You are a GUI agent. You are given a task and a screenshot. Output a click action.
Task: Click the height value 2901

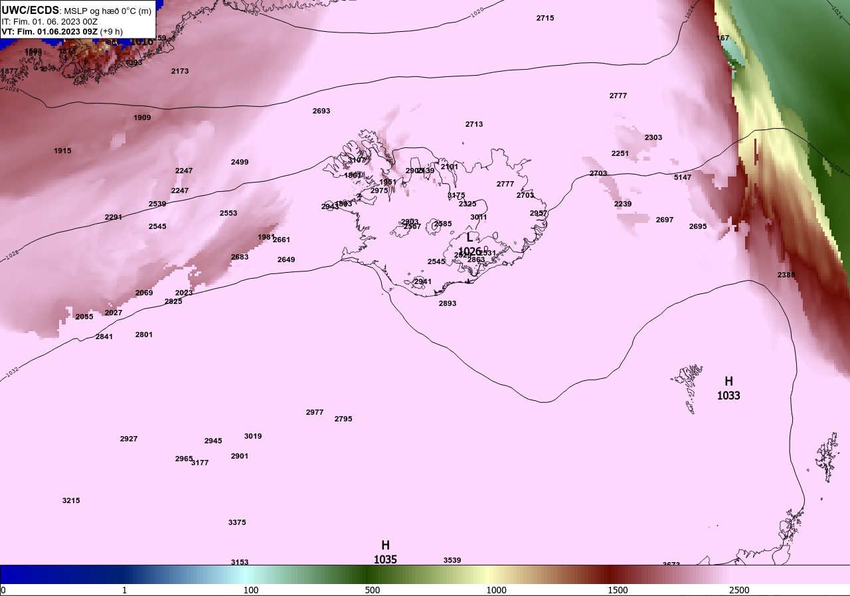(x=240, y=456)
